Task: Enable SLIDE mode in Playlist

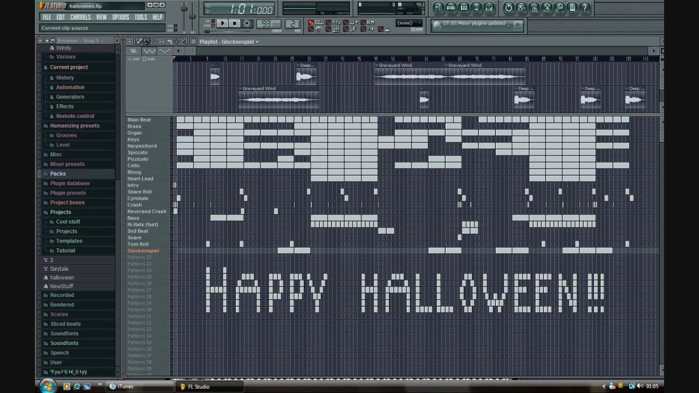Action: pyautogui.click(x=149, y=59)
